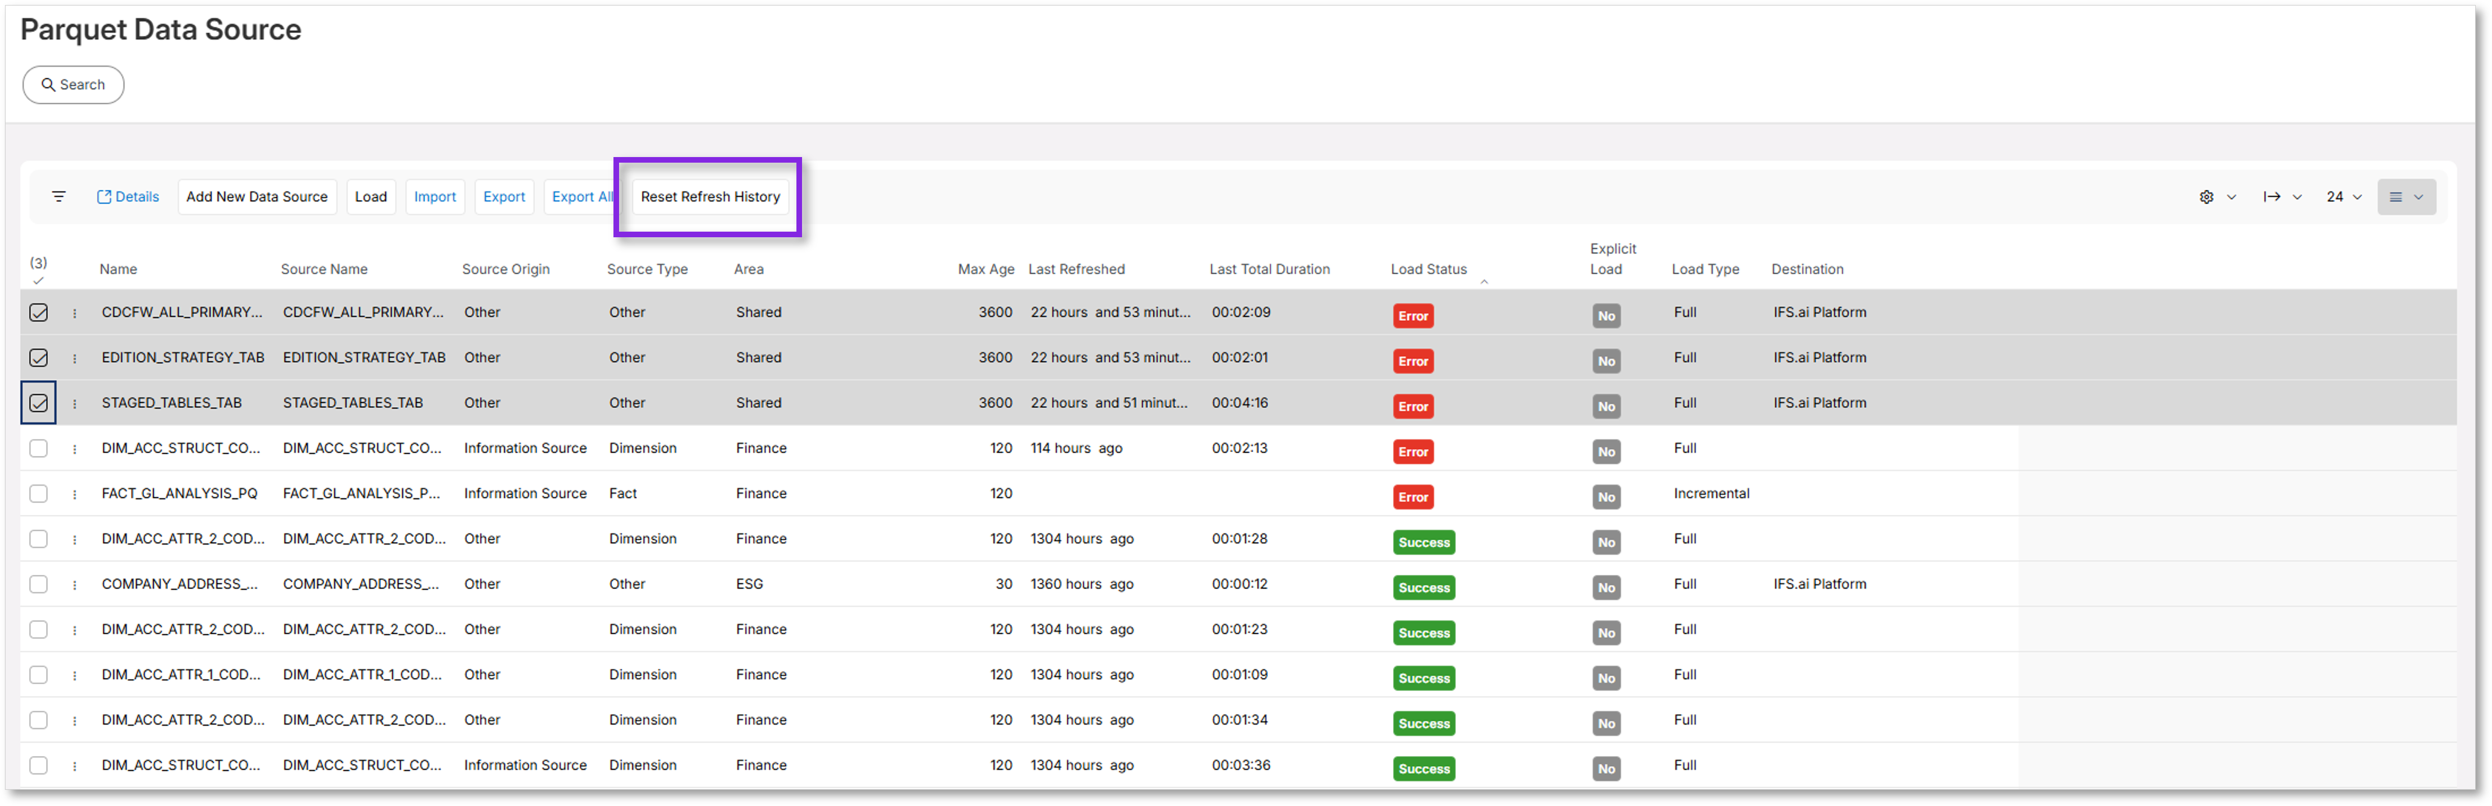This screenshot has height=806, width=2492.
Task: Sort by Source Name column header
Action: pos(324,270)
